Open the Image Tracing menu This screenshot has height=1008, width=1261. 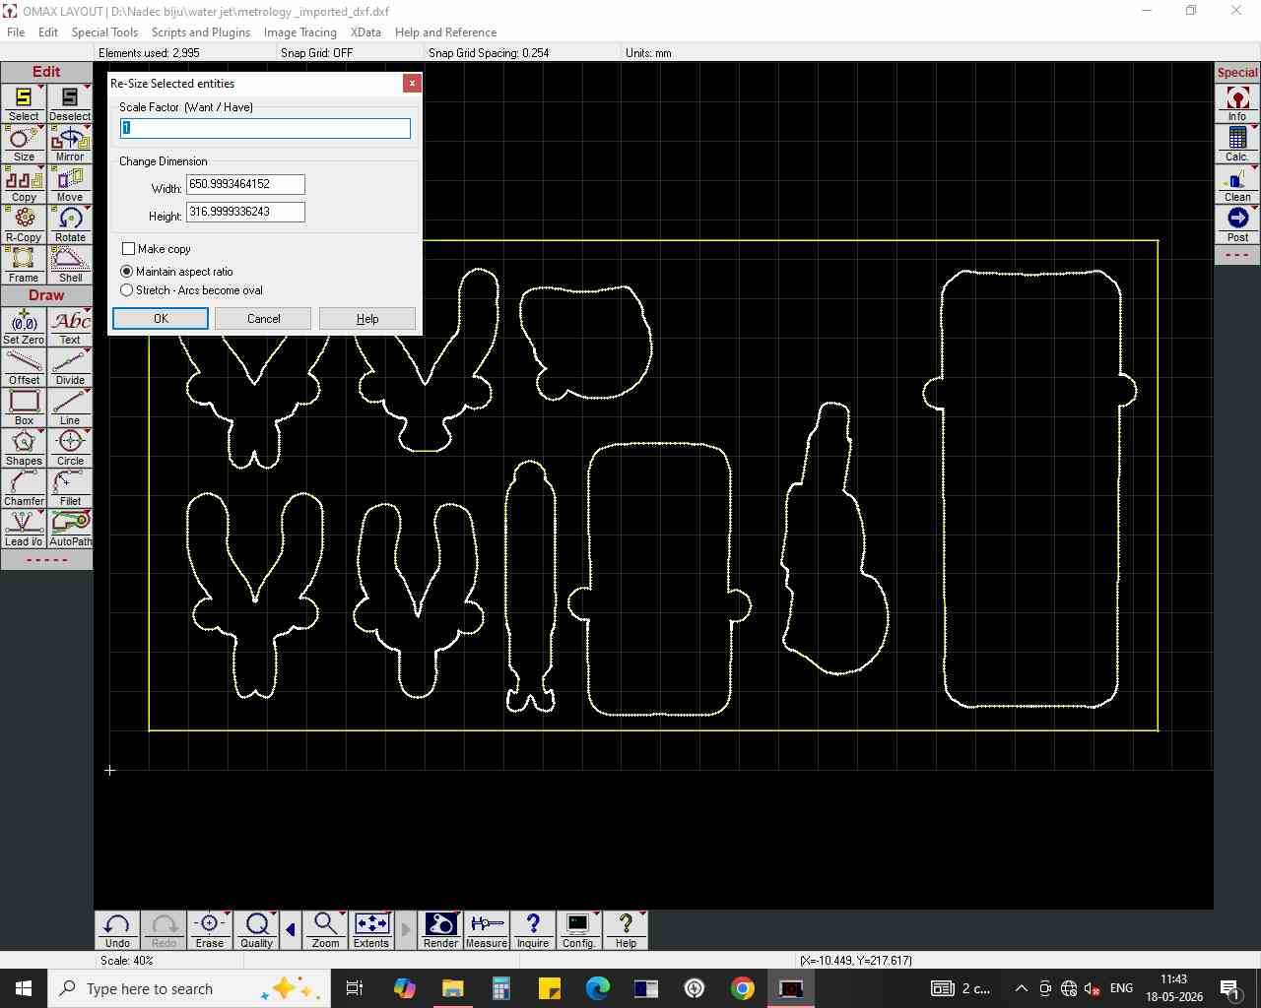300,32
